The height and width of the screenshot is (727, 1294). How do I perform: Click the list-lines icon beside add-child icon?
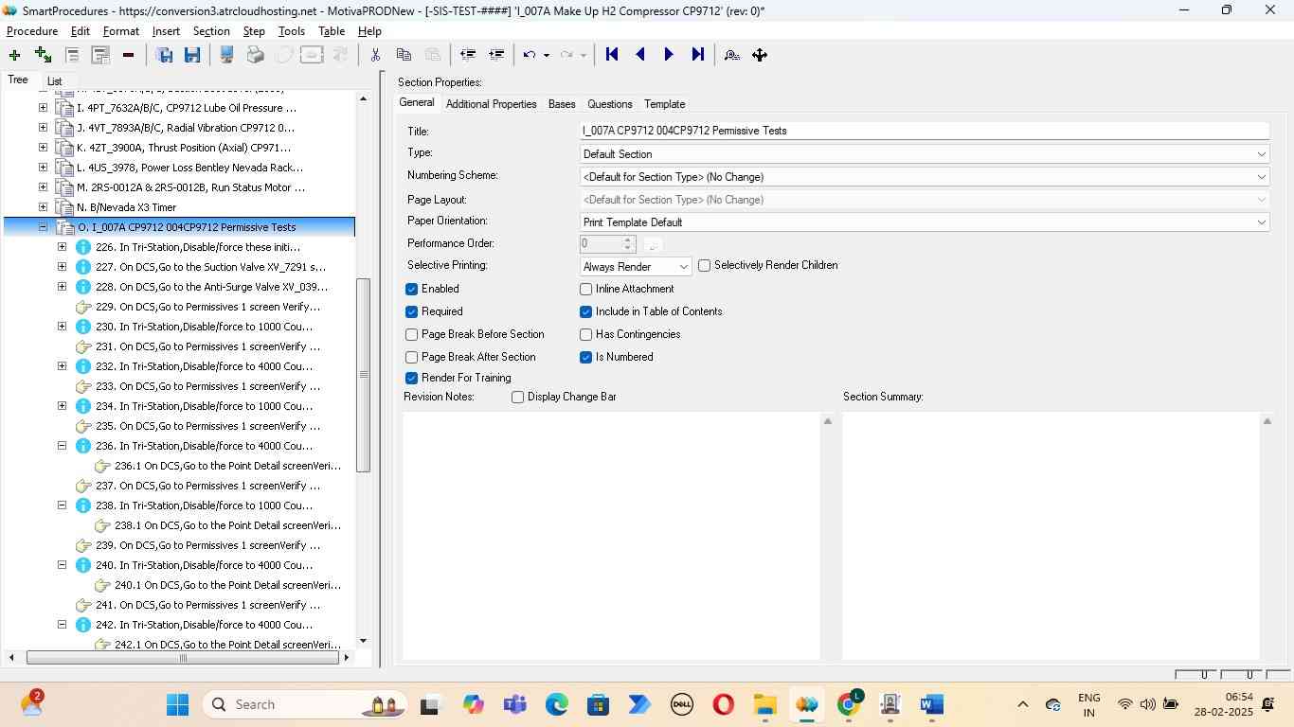(71, 55)
